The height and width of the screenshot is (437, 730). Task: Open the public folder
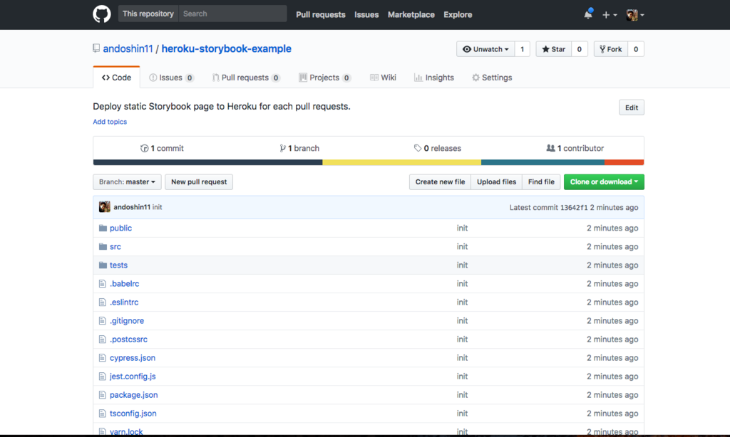tap(120, 228)
